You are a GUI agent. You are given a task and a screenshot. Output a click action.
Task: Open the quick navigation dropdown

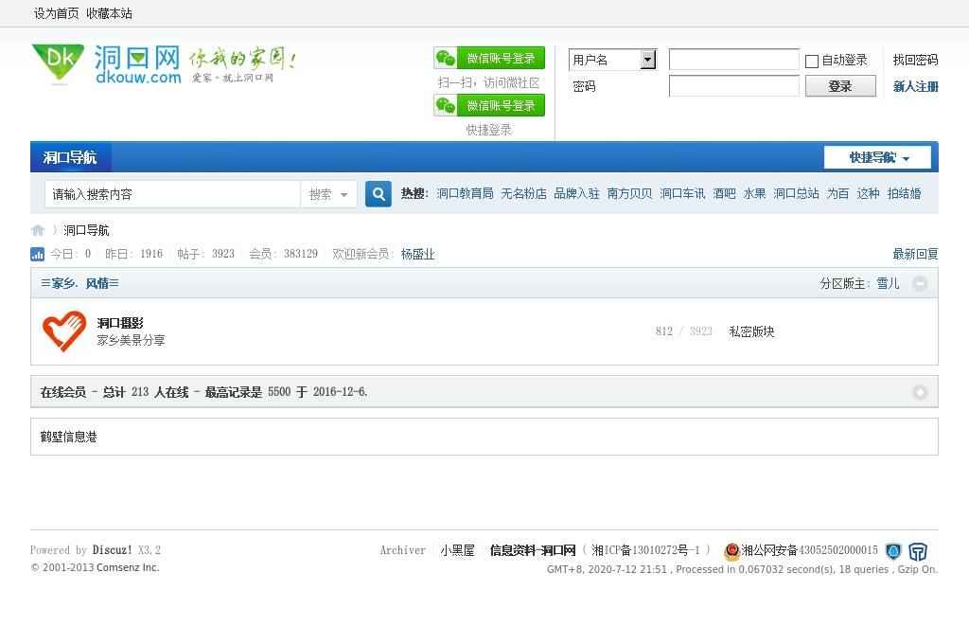[x=877, y=157]
